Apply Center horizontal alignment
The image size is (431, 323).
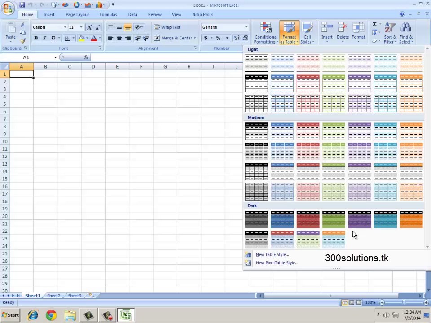[x=119, y=38]
